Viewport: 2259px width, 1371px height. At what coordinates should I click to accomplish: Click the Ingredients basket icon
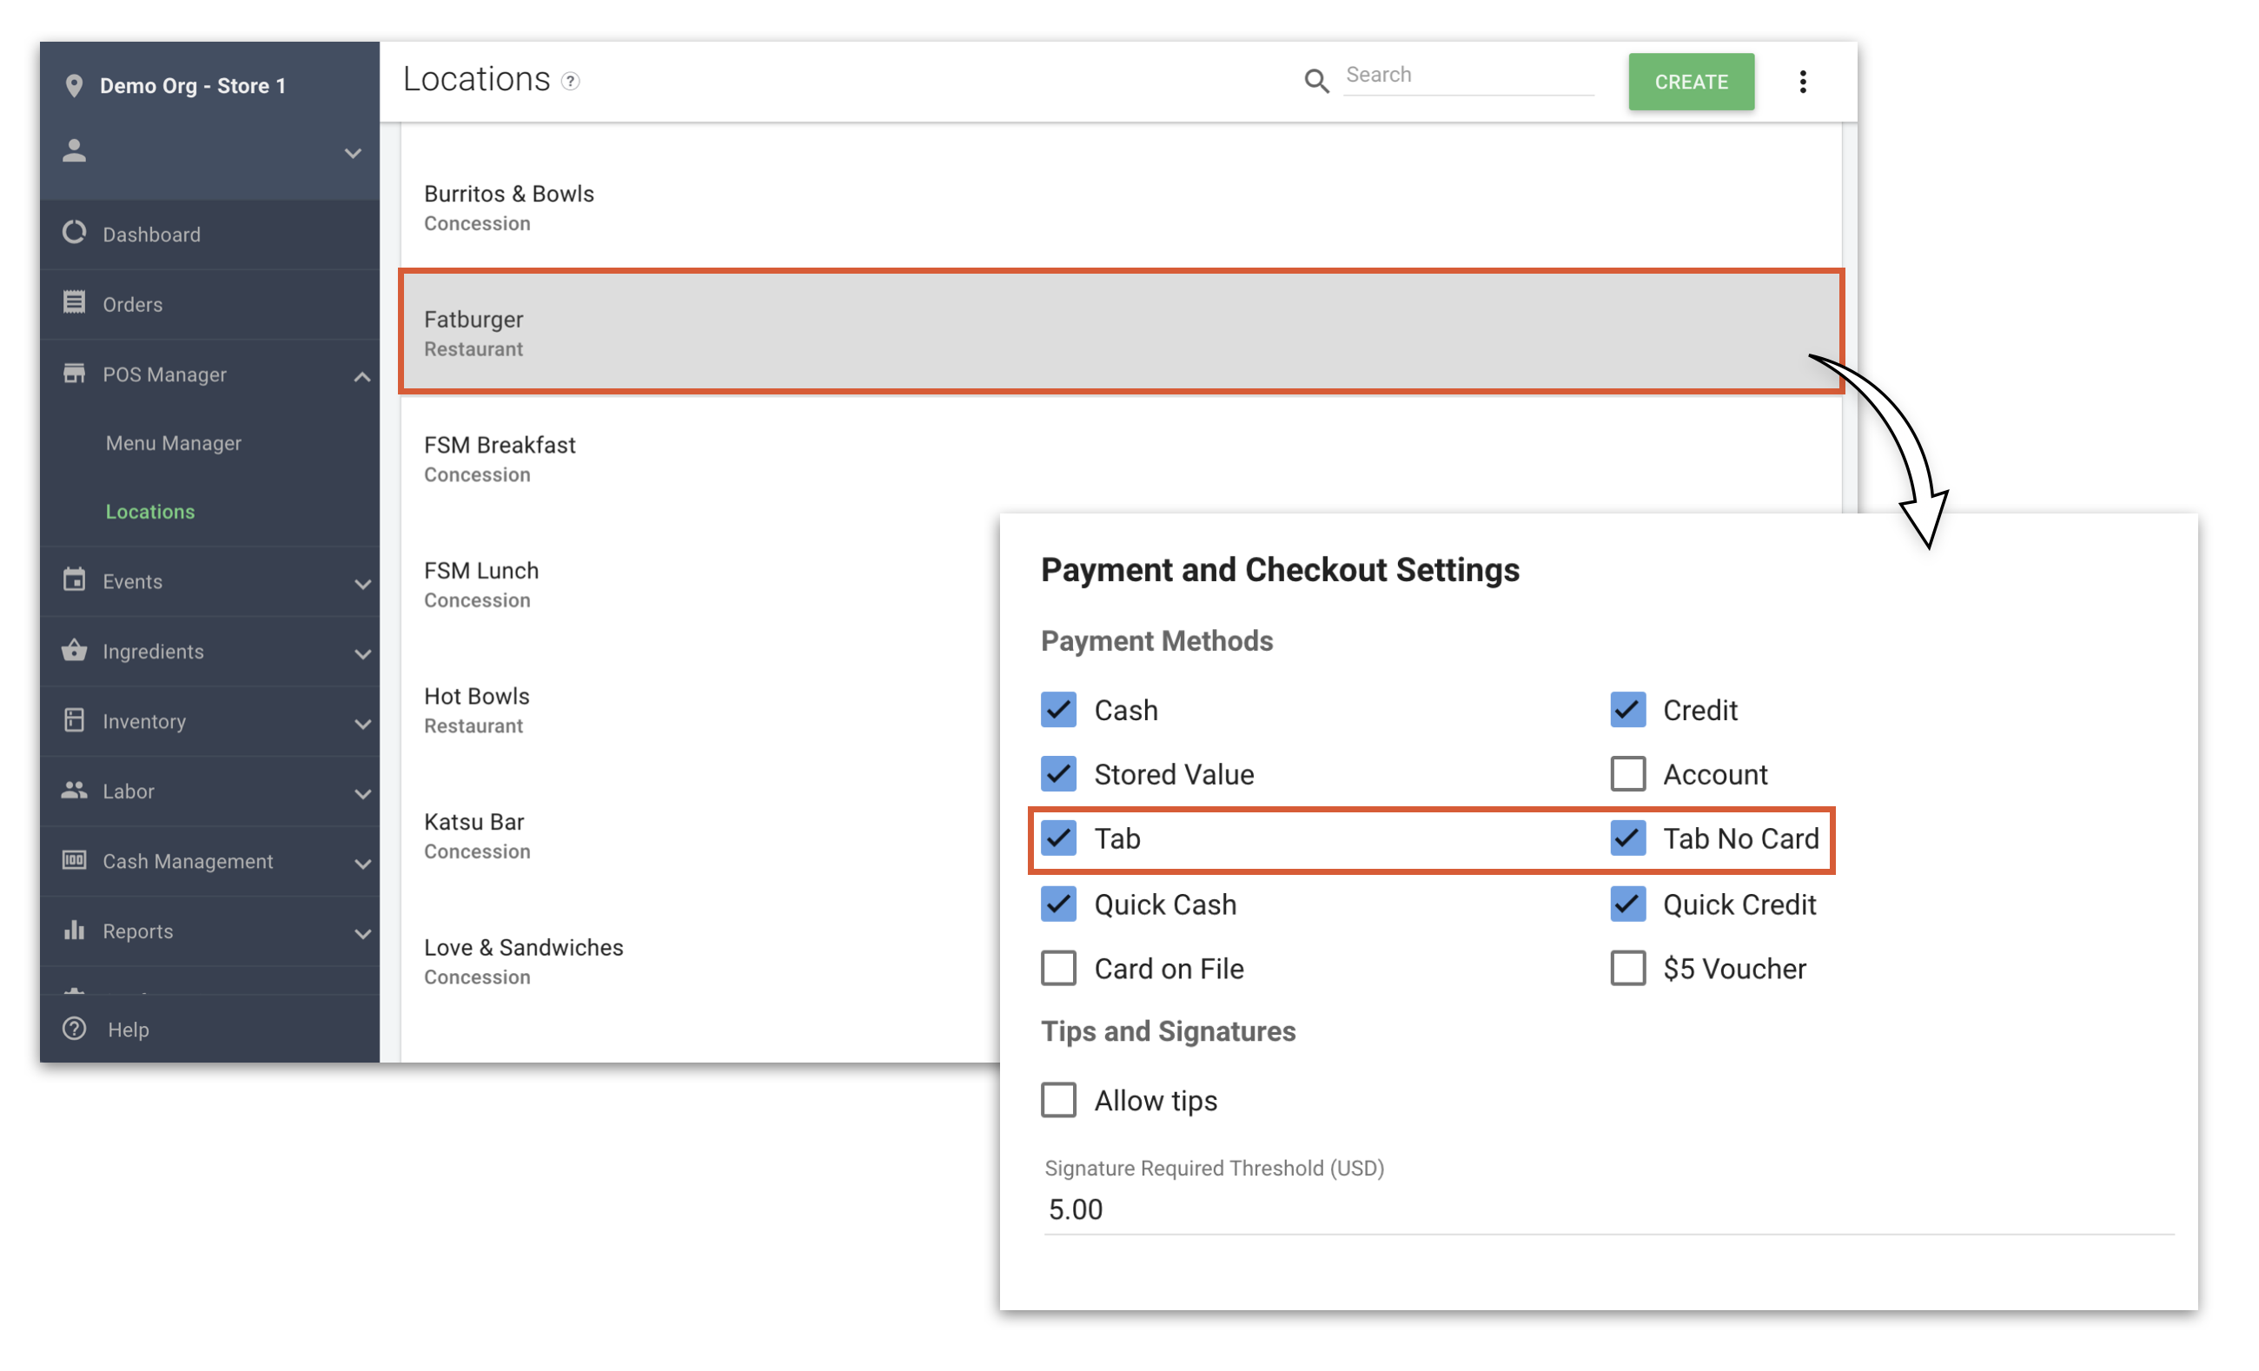(x=74, y=651)
